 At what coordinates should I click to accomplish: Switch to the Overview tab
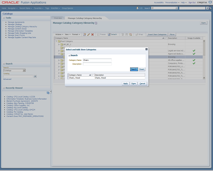tap(58, 18)
